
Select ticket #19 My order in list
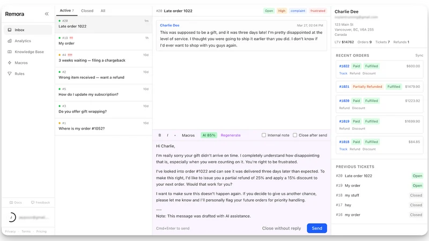pyautogui.click(x=103, y=41)
